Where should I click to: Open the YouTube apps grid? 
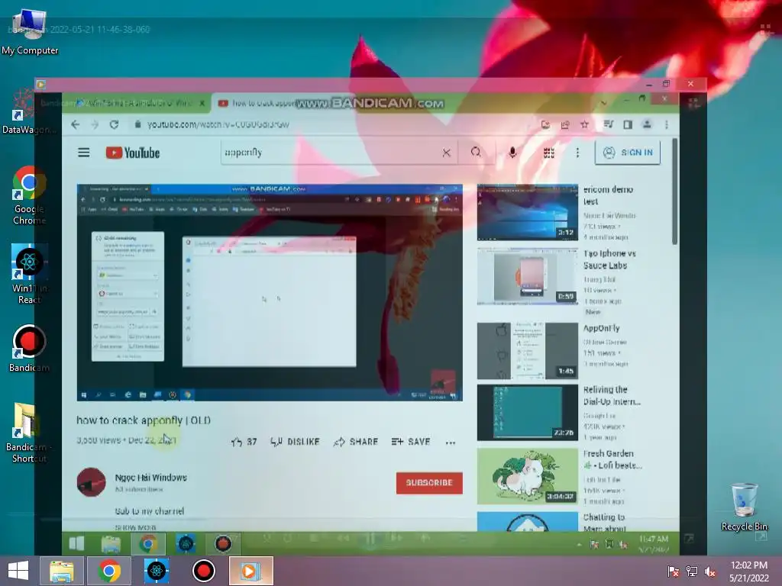coord(548,153)
